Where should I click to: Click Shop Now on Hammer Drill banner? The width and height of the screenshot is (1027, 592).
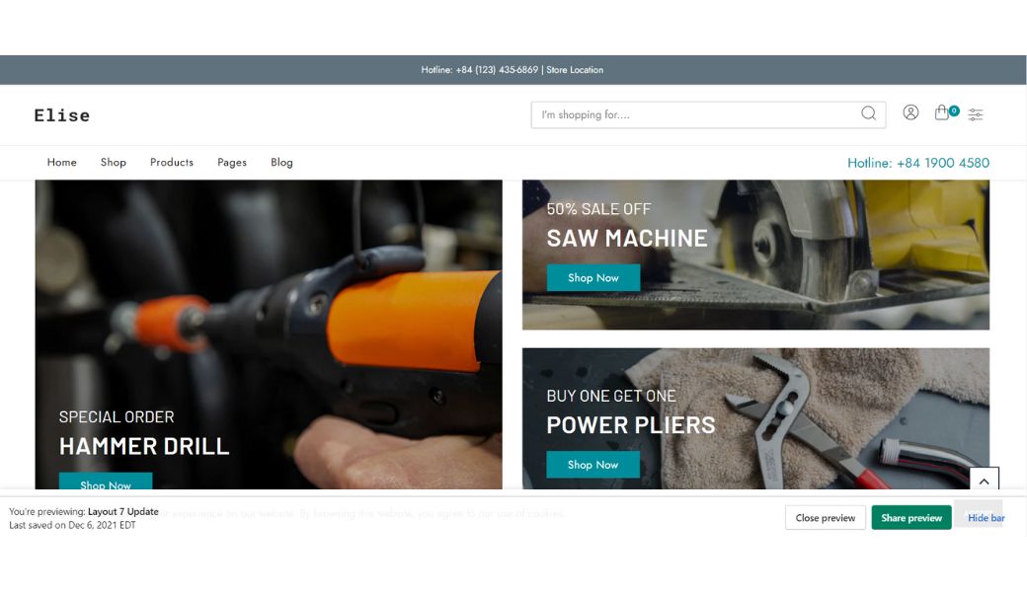pos(106,481)
